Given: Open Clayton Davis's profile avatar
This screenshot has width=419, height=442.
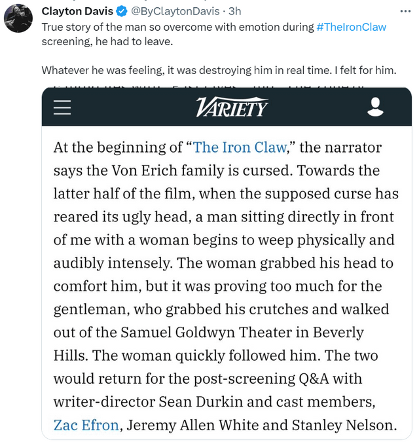Looking at the screenshot, I should [x=18, y=18].
